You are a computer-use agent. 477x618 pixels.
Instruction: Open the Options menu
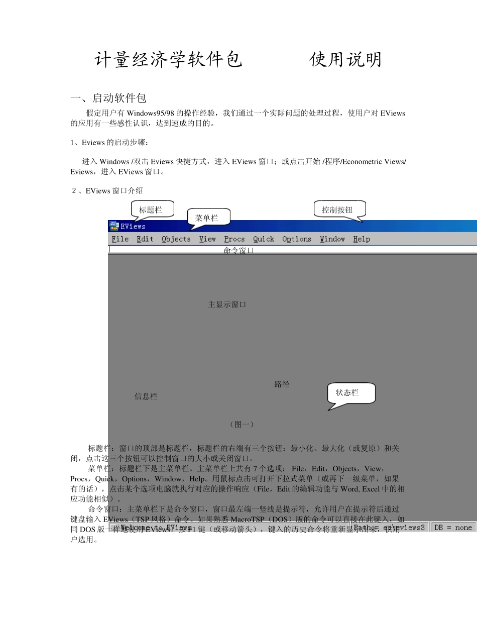tap(297, 239)
